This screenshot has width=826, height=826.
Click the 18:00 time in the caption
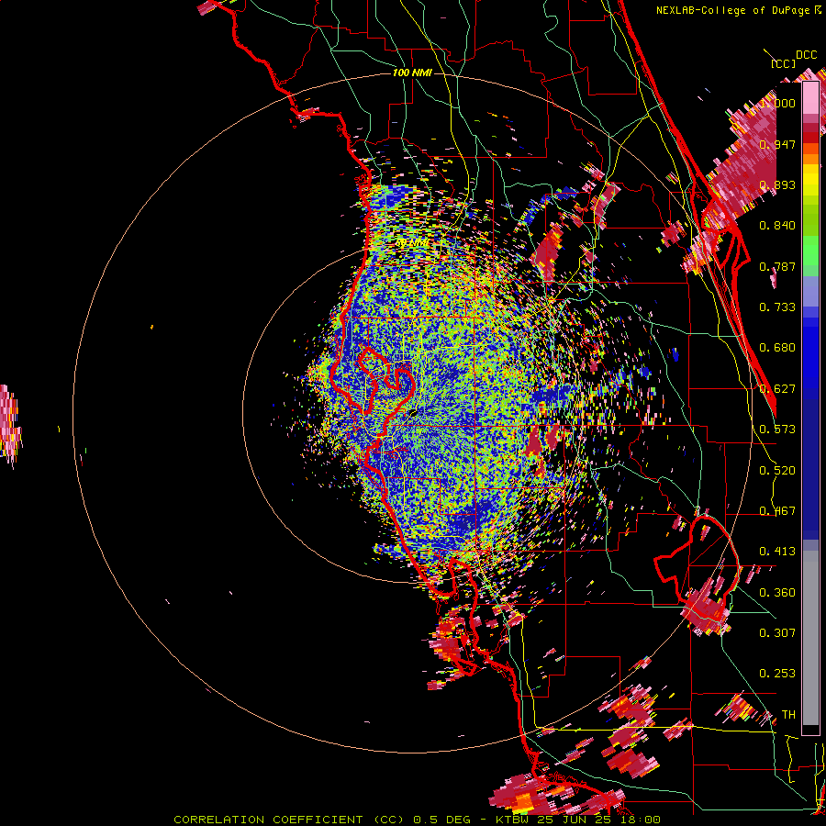642,820
